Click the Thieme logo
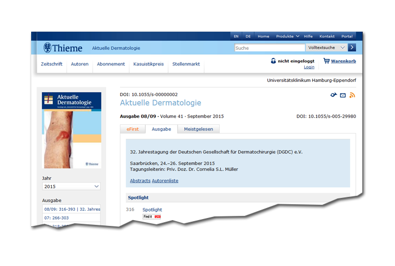395x266 pixels. (x=63, y=47)
